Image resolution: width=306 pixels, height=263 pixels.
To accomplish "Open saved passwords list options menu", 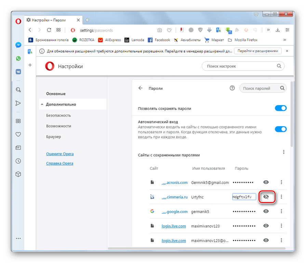I will pos(283,152).
